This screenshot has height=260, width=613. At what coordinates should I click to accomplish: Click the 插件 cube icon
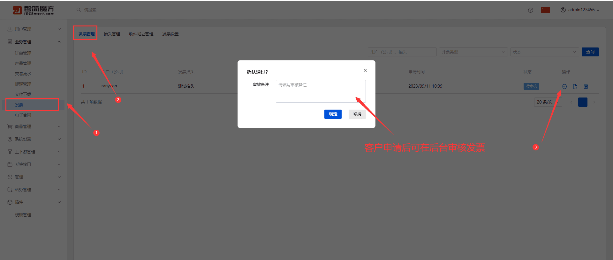[10, 202]
